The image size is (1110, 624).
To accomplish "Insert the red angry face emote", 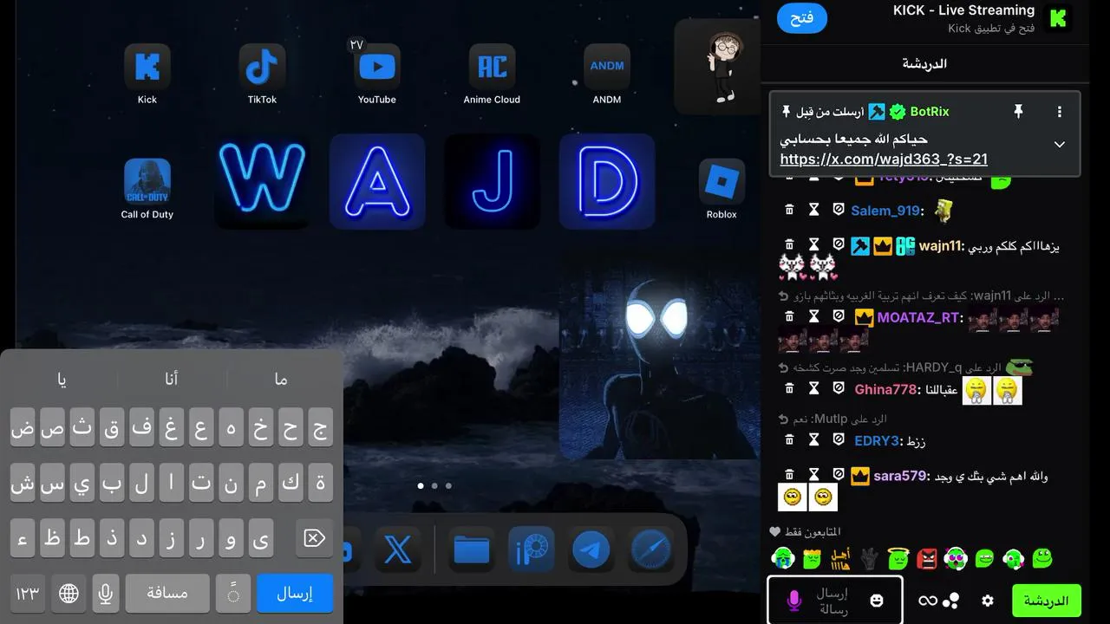I will 927,559.
